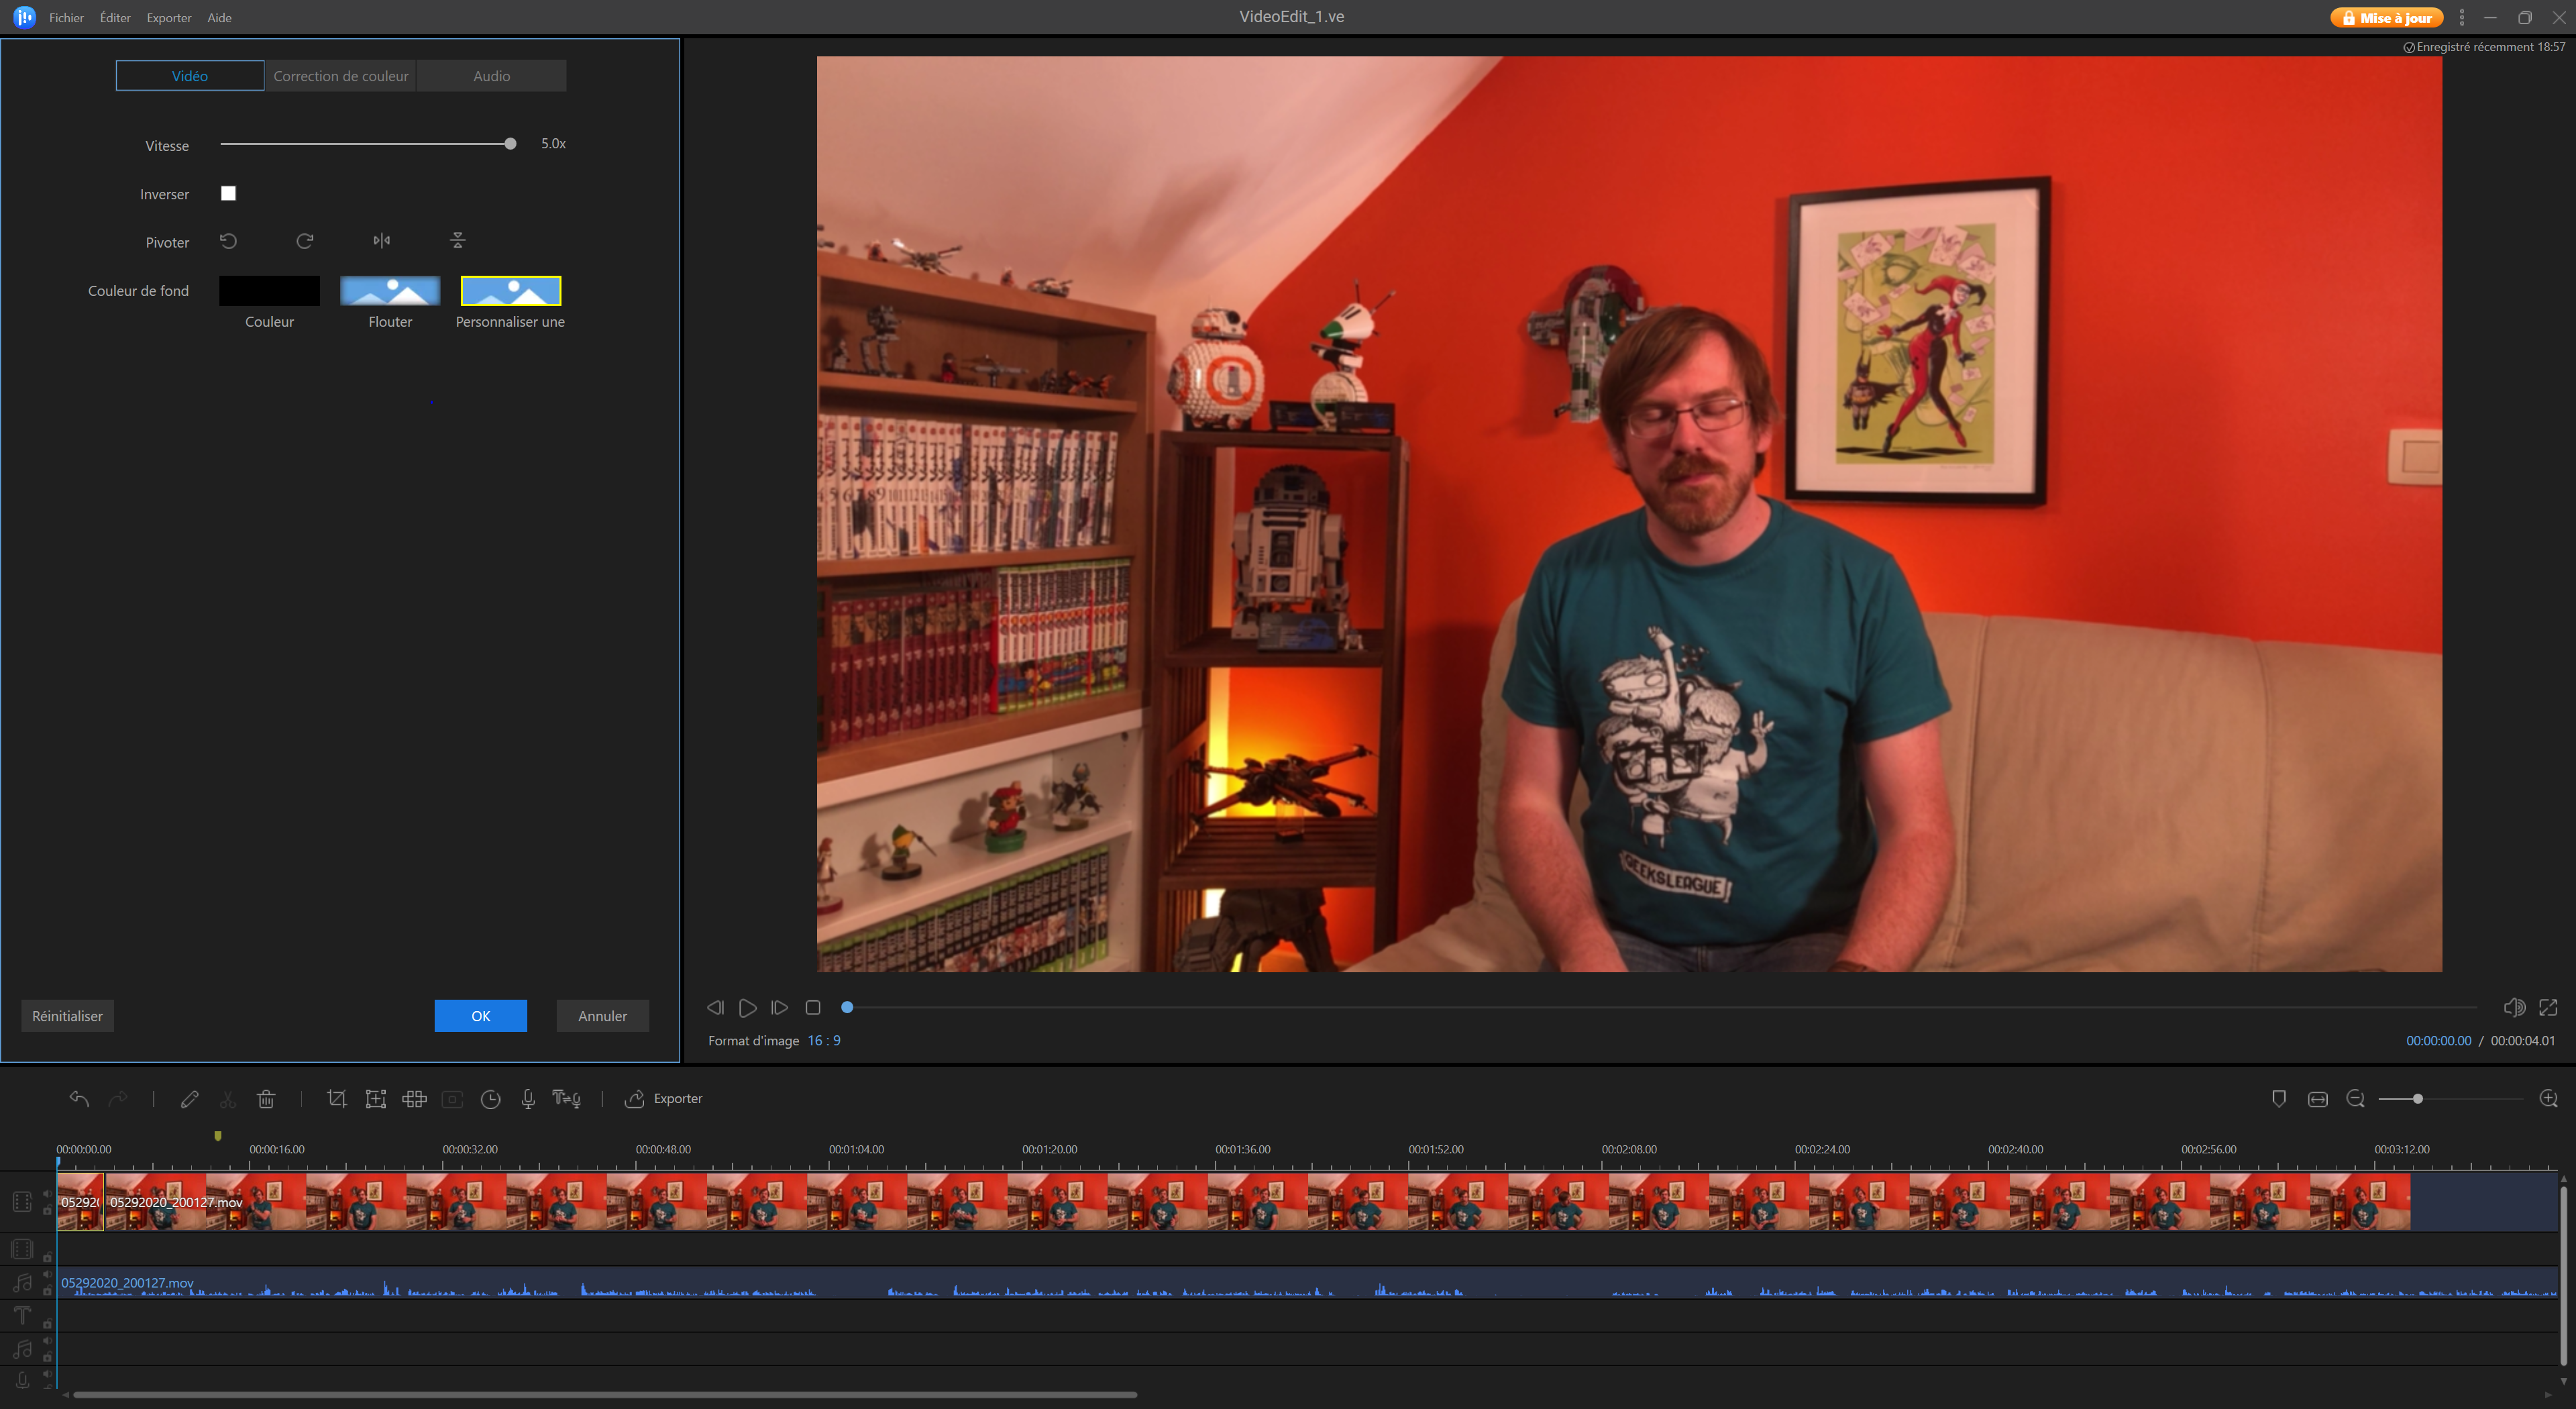Screen dimensions: 2576x1409
Task: Pick the black Couleur background swatch
Action: (x=269, y=290)
